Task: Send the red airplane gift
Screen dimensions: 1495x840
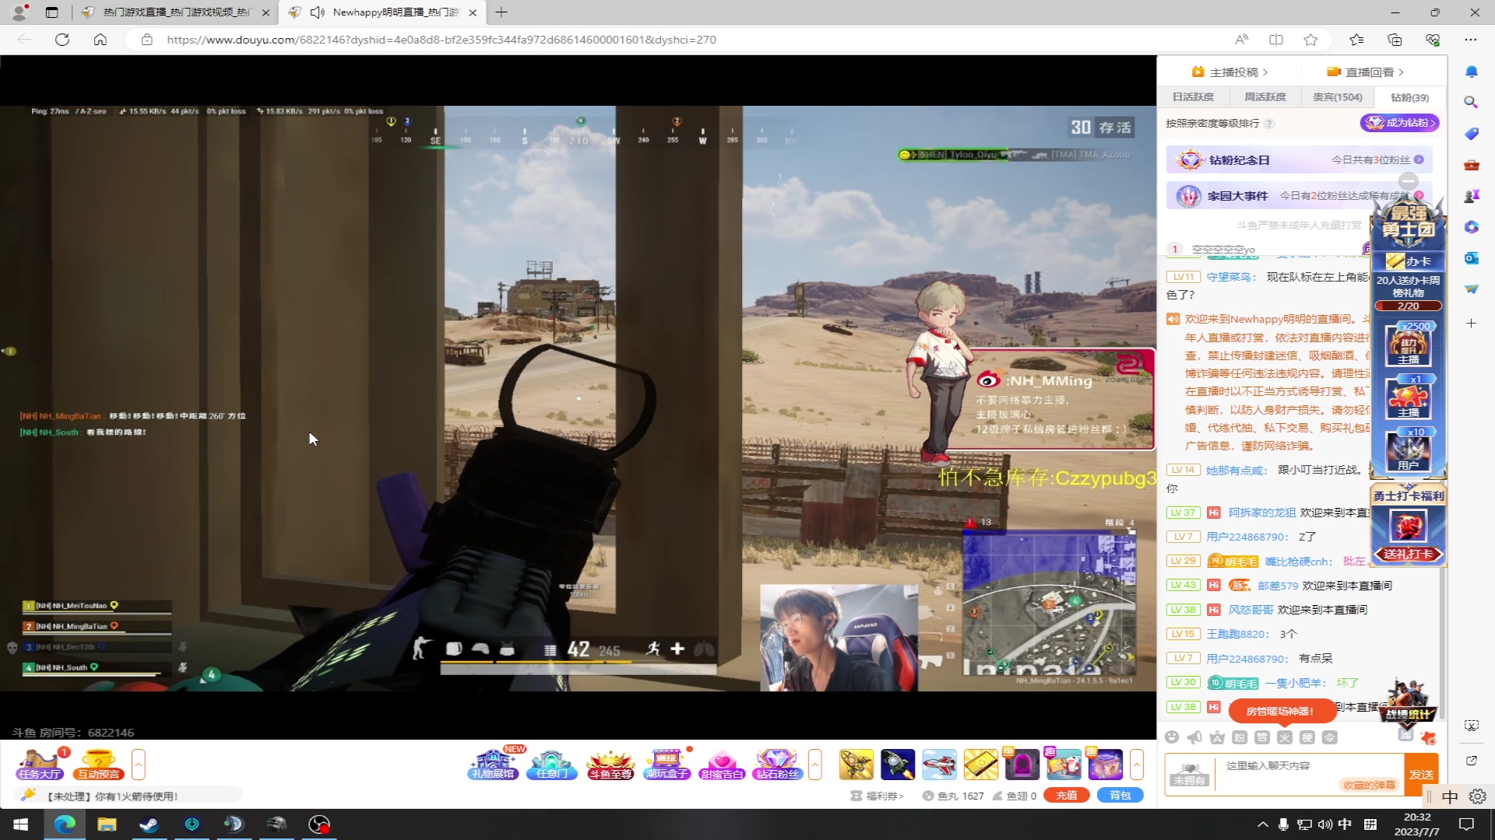Action: tap(939, 765)
